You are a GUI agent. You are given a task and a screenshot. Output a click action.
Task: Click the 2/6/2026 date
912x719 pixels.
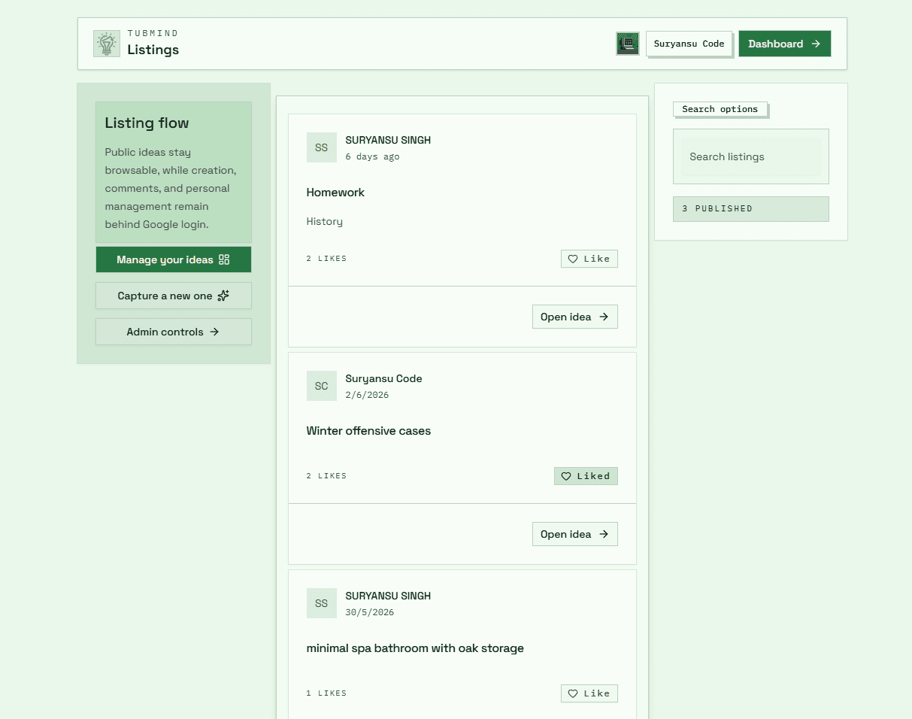click(367, 395)
